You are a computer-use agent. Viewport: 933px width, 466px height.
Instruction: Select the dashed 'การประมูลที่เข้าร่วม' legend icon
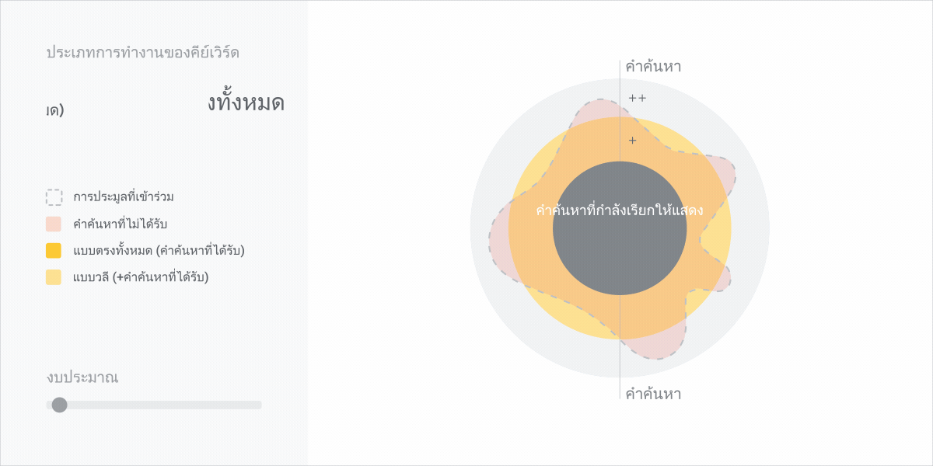click(x=54, y=196)
